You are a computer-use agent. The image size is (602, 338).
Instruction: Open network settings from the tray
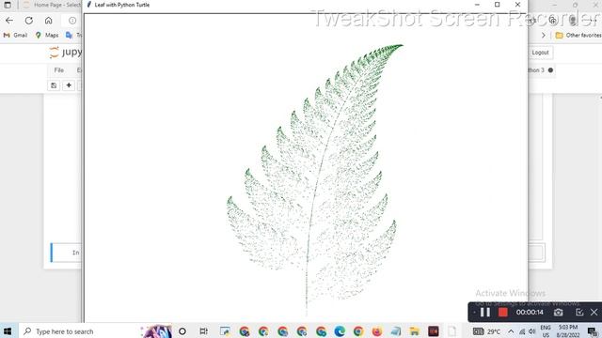(x=522, y=331)
